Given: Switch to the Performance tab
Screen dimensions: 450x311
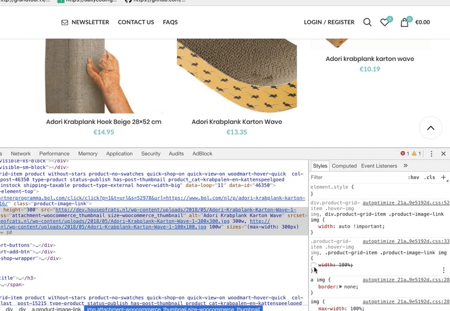Looking at the screenshot, I should pos(54,154).
